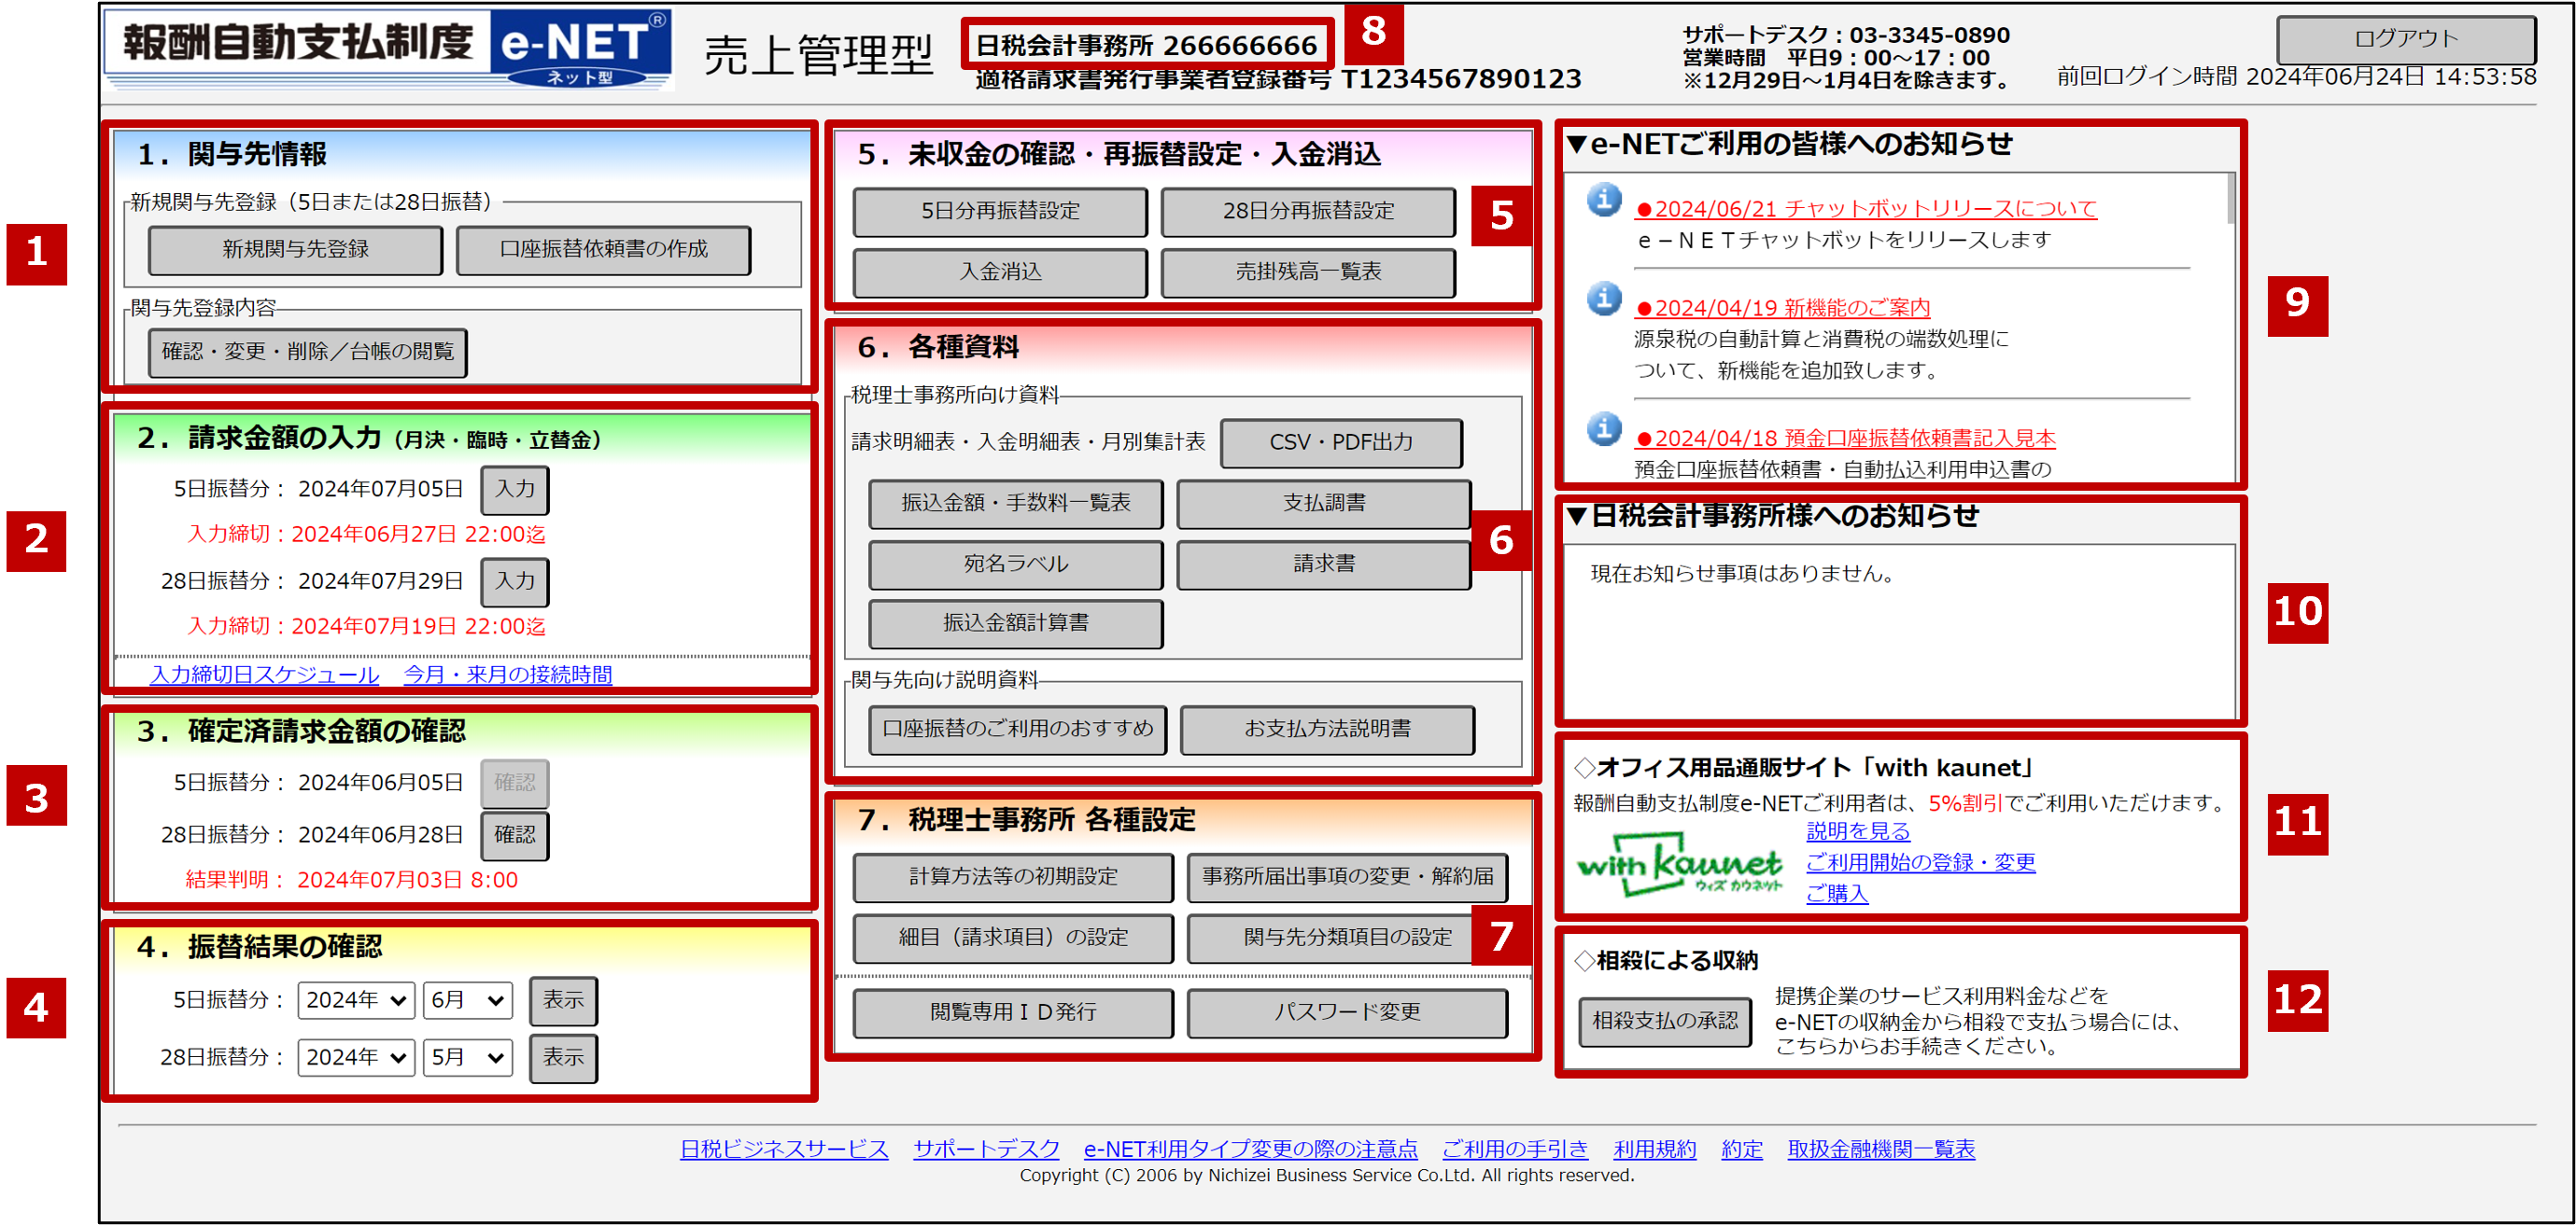Open 入力締切日スケジュール link
2576x1225 pixels.
(x=264, y=675)
